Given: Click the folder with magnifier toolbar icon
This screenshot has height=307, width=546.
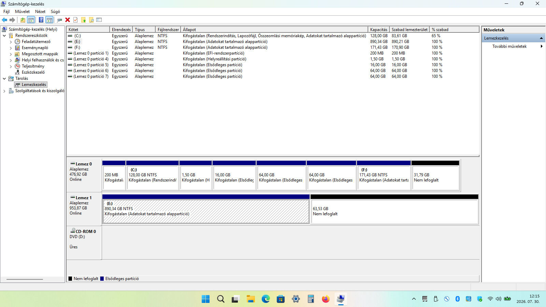Looking at the screenshot, I should (91, 20).
